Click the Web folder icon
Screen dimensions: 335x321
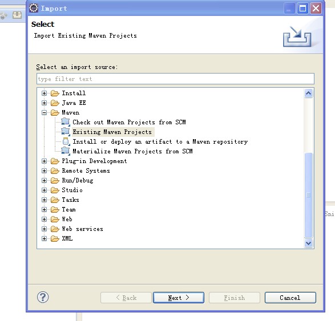(55, 219)
